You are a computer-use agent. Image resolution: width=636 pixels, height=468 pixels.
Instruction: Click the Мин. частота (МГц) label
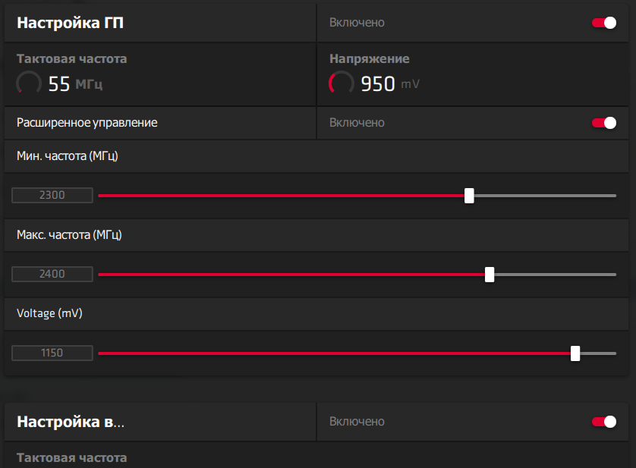[x=68, y=156]
